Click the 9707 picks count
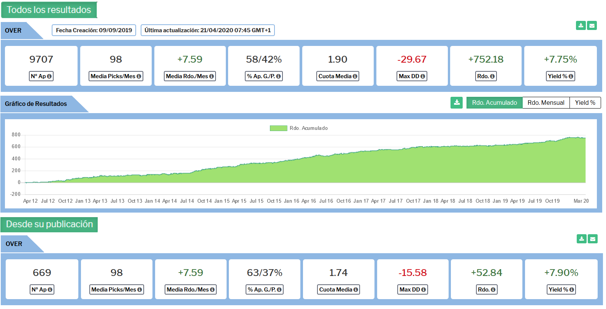This screenshot has width=606, height=309. click(41, 59)
